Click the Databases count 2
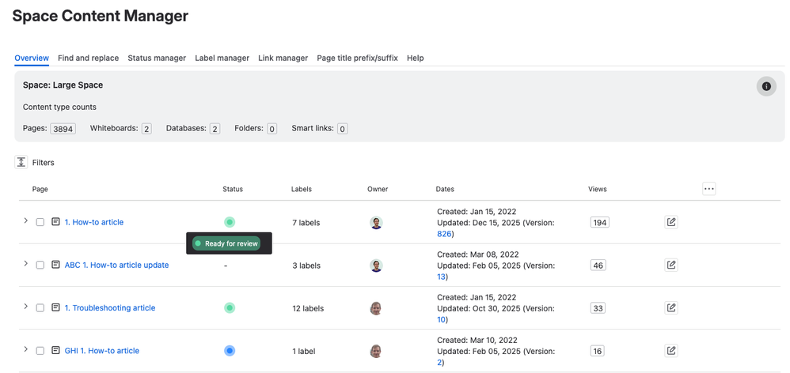This screenshot has width=790, height=373. pos(215,129)
